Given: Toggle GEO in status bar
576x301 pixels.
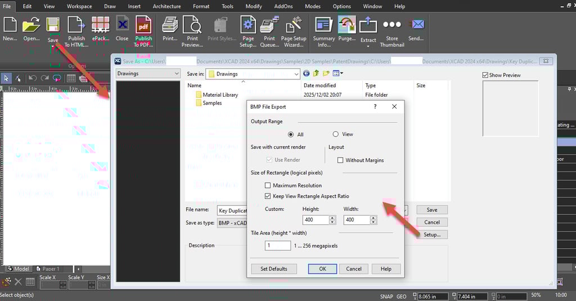Looking at the screenshot, I should coord(402,296).
